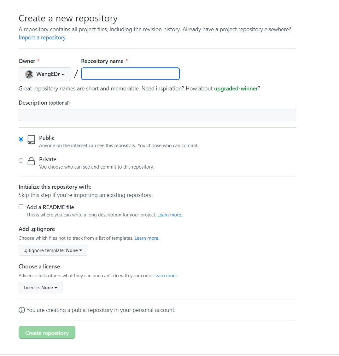Image resolution: width=339 pixels, height=356 pixels.
Task: Focus the Repository name input field
Action: pyautogui.click(x=130, y=74)
